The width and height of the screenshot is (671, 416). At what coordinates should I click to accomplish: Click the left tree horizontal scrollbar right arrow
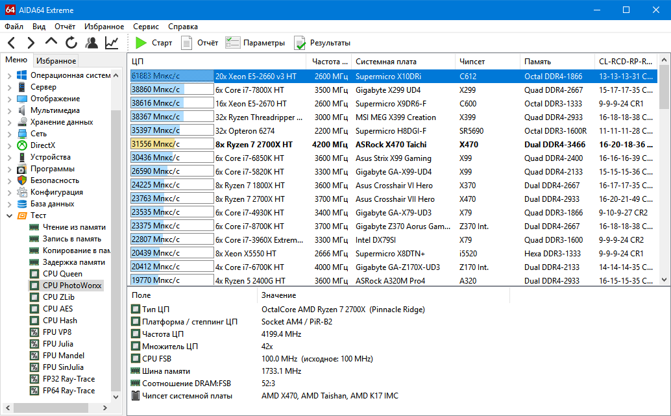point(105,408)
